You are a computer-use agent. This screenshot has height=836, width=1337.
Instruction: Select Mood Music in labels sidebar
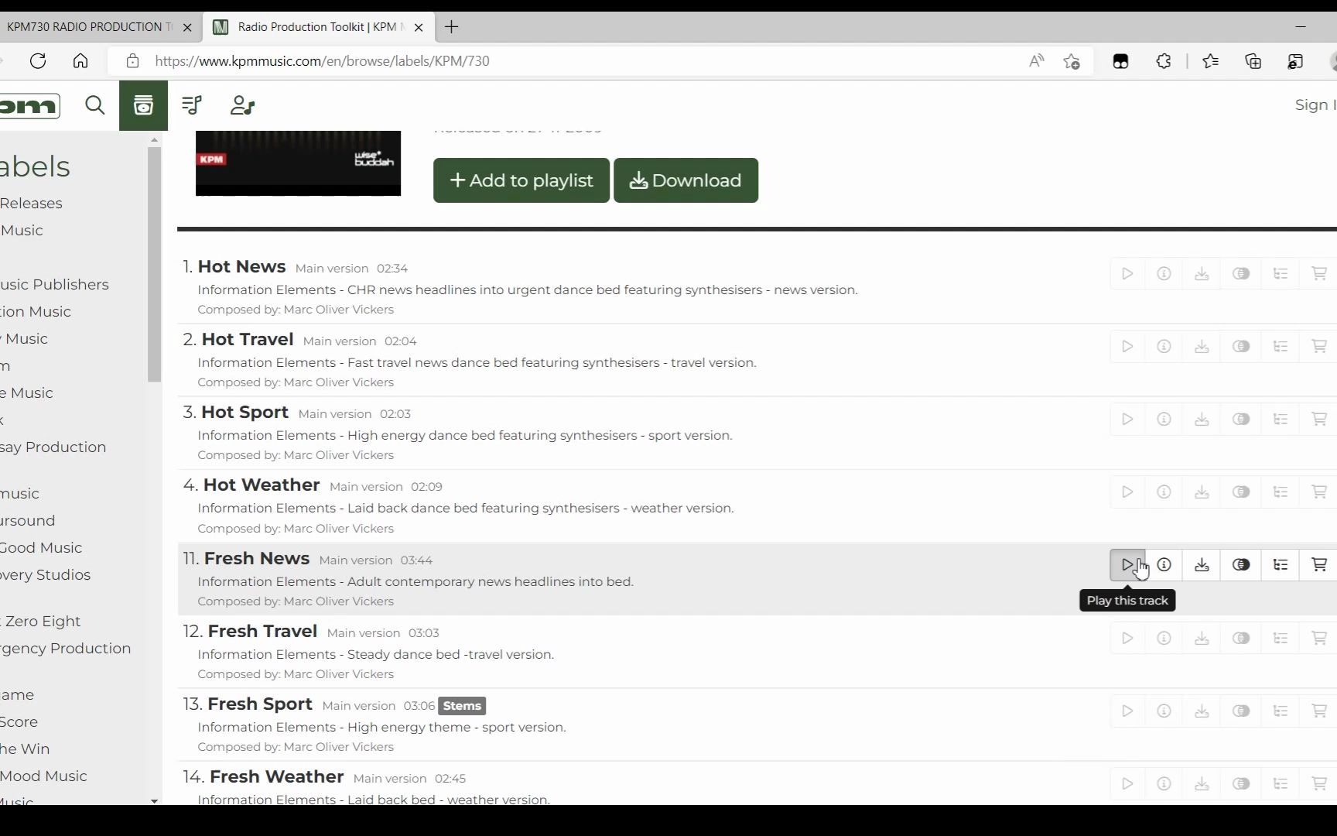[43, 776]
